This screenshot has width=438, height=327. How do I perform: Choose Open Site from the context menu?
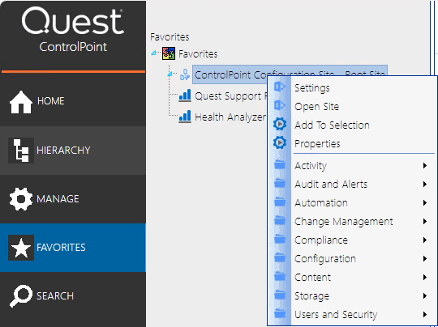pos(352,107)
